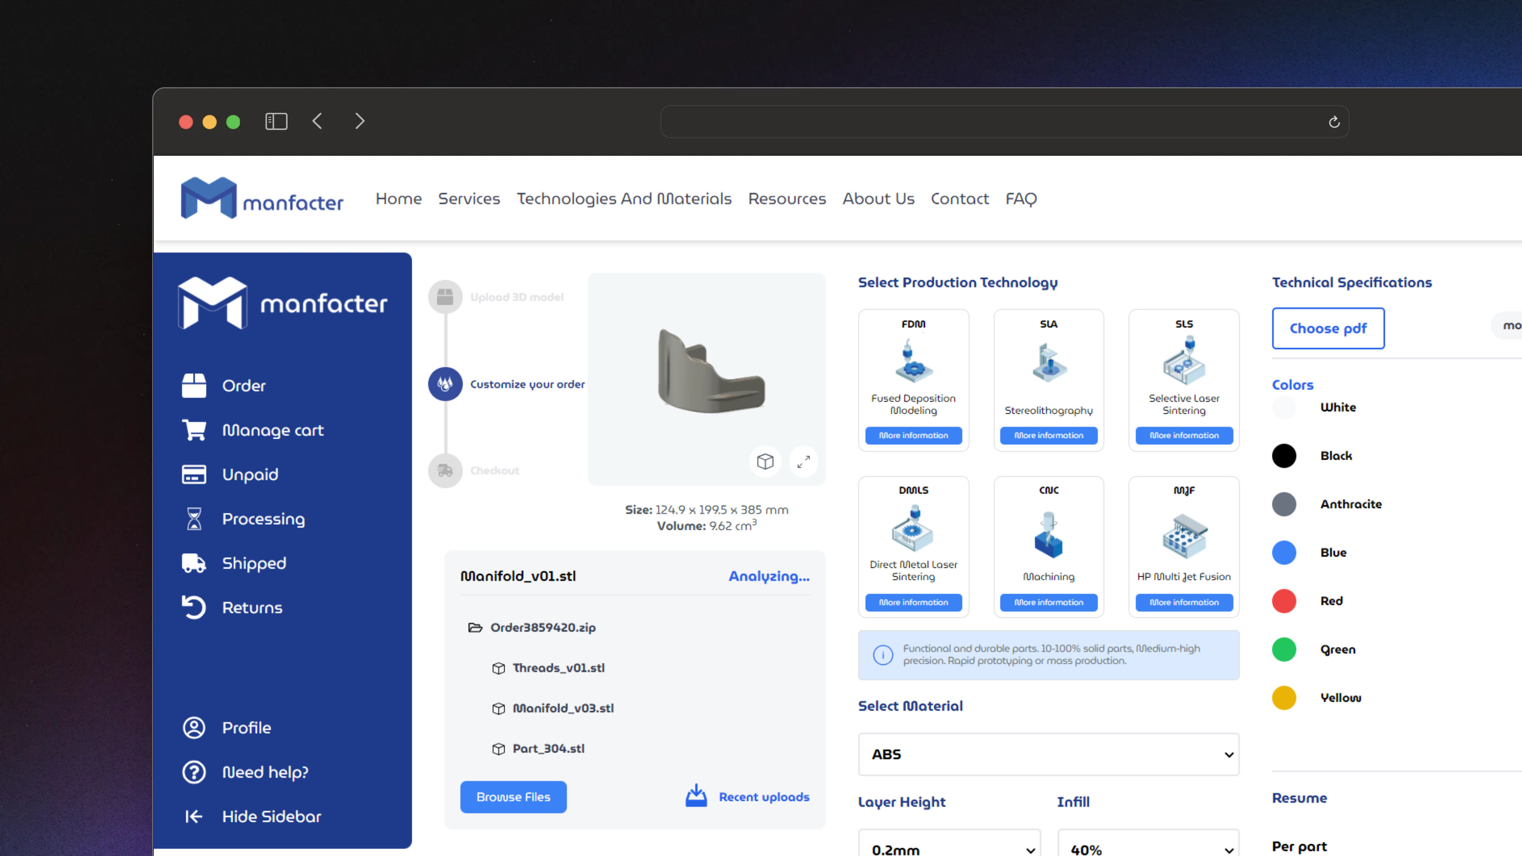The width and height of the screenshot is (1522, 856).
Task: Click the Upload 3D model step icon
Action: 445,296
